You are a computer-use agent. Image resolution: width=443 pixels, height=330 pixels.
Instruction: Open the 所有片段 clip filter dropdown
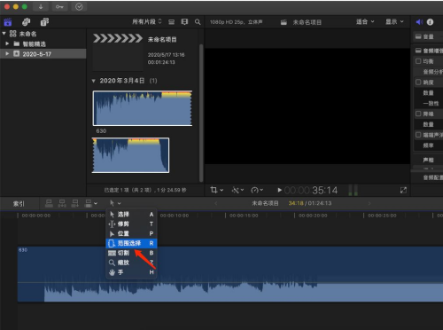pyautogui.click(x=147, y=22)
